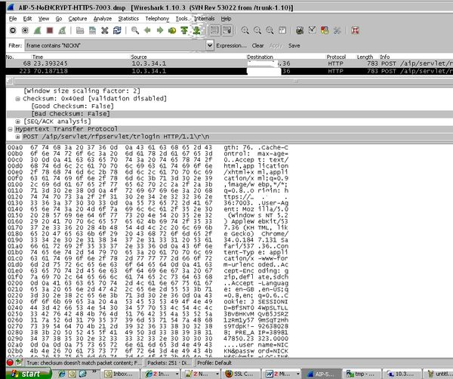
Task: Open the View menu
Action: pyautogui.click(x=44, y=18)
